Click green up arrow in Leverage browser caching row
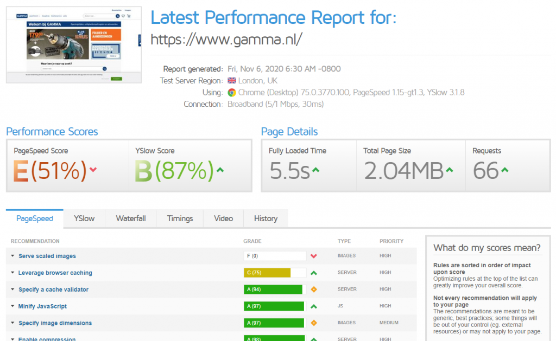The image size is (556, 341). tap(313, 273)
